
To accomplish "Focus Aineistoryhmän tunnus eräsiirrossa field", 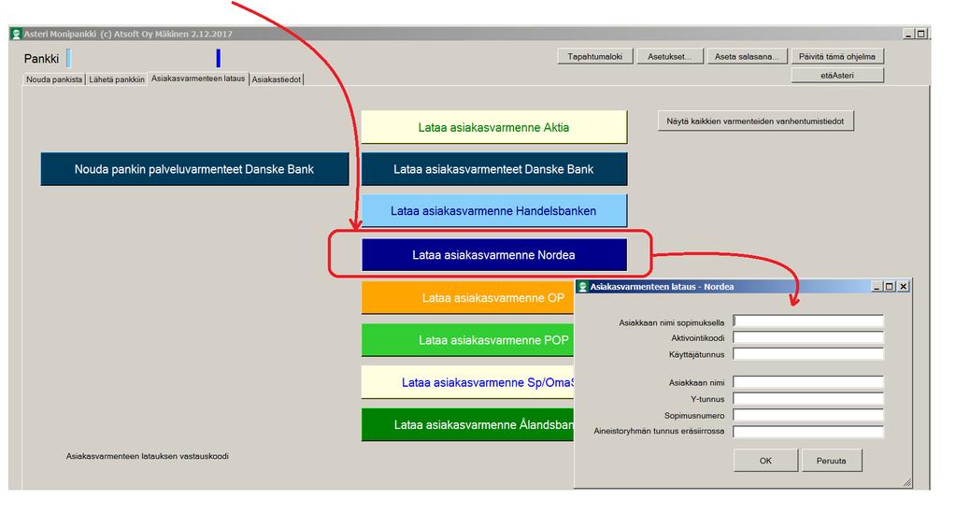I will pos(807,432).
